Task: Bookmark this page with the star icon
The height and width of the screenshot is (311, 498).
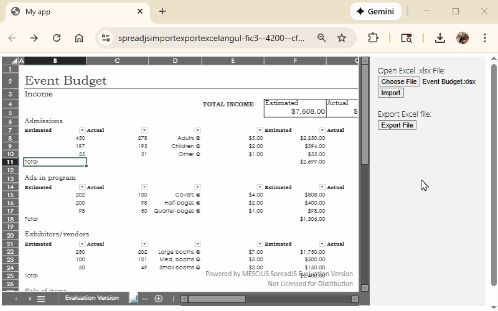Action: 342,38
